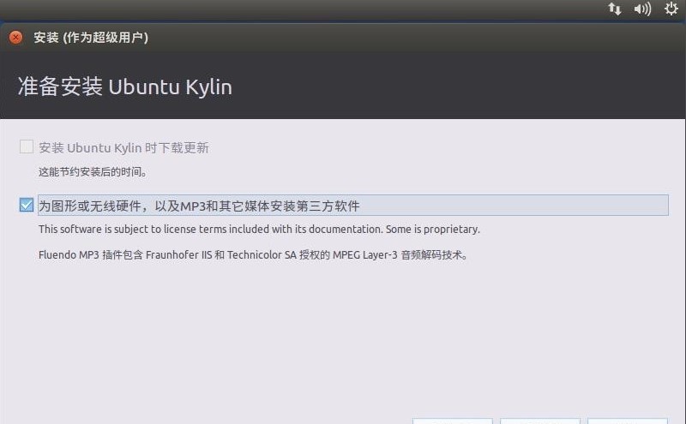Open the network connections indicator
686x424 pixels.
[615, 9]
